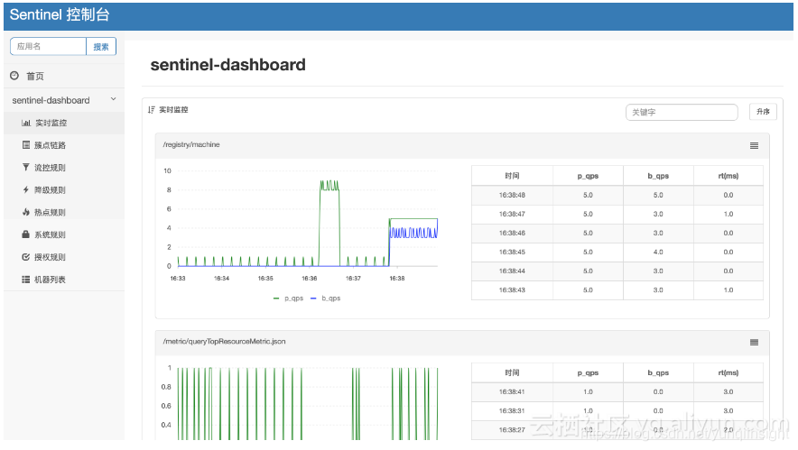798x450 pixels.
Task: Click the sort icon beside 实时监控 heading
Action: tap(151, 110)
